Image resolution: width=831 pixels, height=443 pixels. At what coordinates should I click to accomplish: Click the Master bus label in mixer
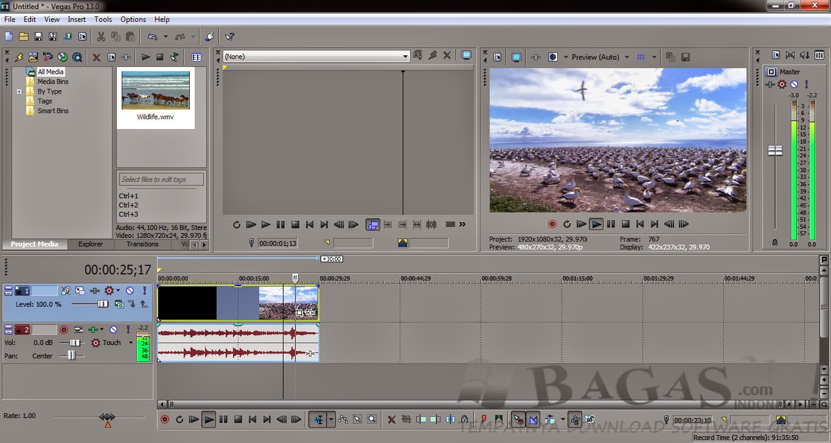pos(790,72)
